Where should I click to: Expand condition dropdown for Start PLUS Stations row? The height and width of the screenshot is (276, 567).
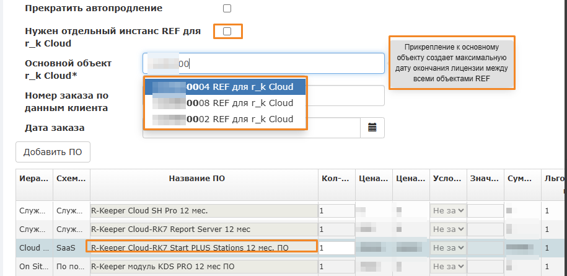click(x=447, y=248)
